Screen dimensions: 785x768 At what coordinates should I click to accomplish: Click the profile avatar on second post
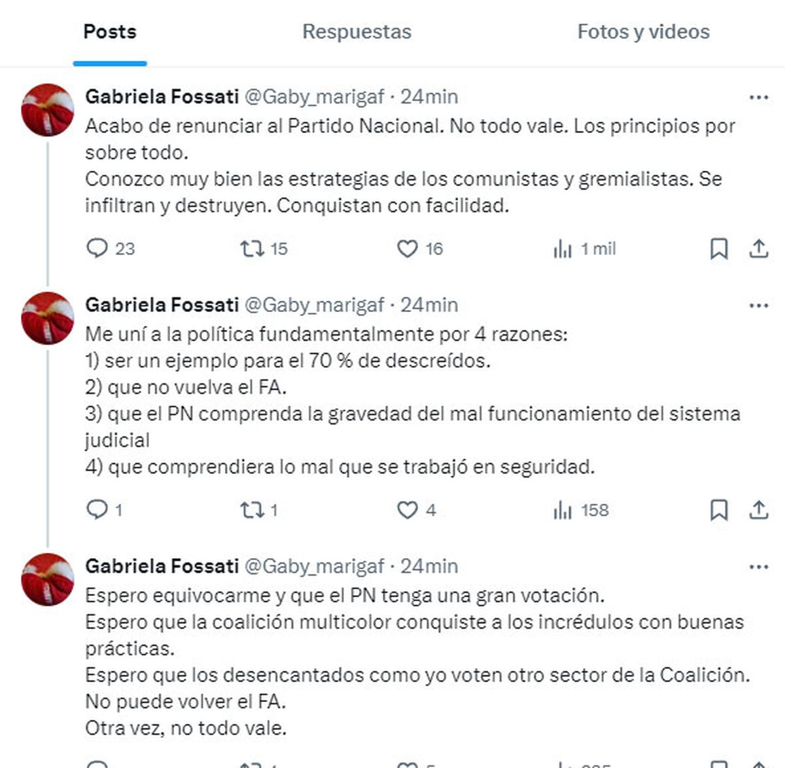[48, 319]
